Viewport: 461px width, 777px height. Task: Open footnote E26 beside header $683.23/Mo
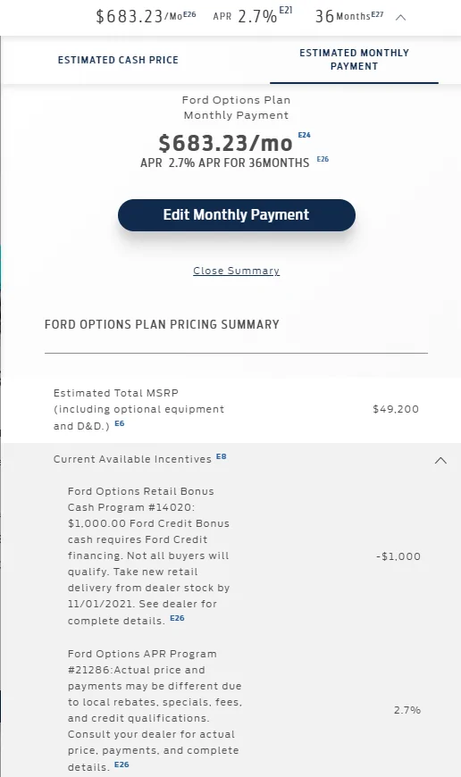point(189,14)
